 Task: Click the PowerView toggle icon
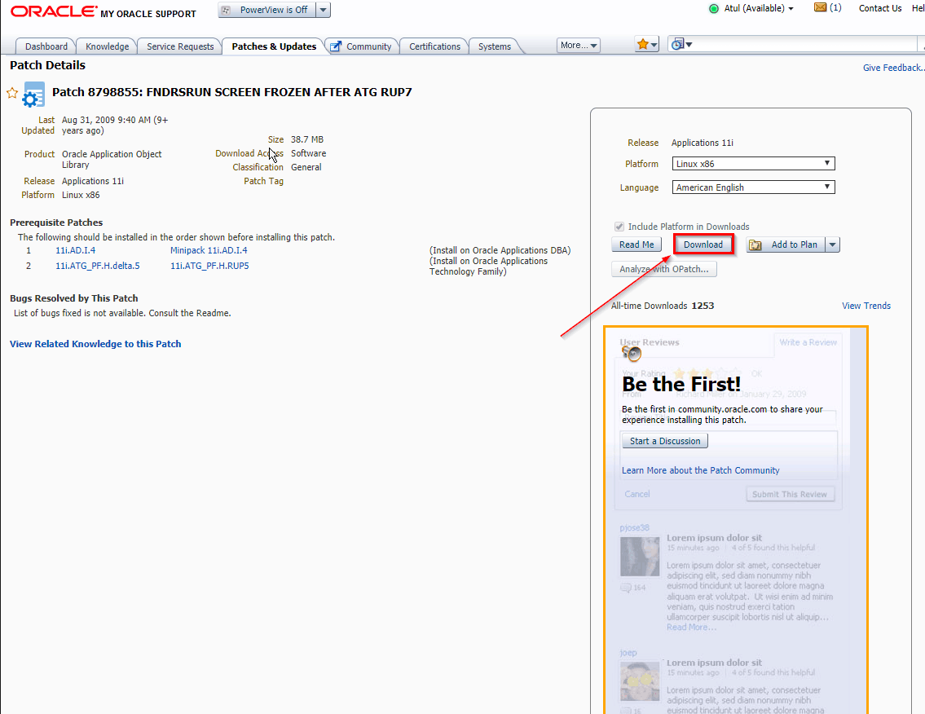click(226, 10)
